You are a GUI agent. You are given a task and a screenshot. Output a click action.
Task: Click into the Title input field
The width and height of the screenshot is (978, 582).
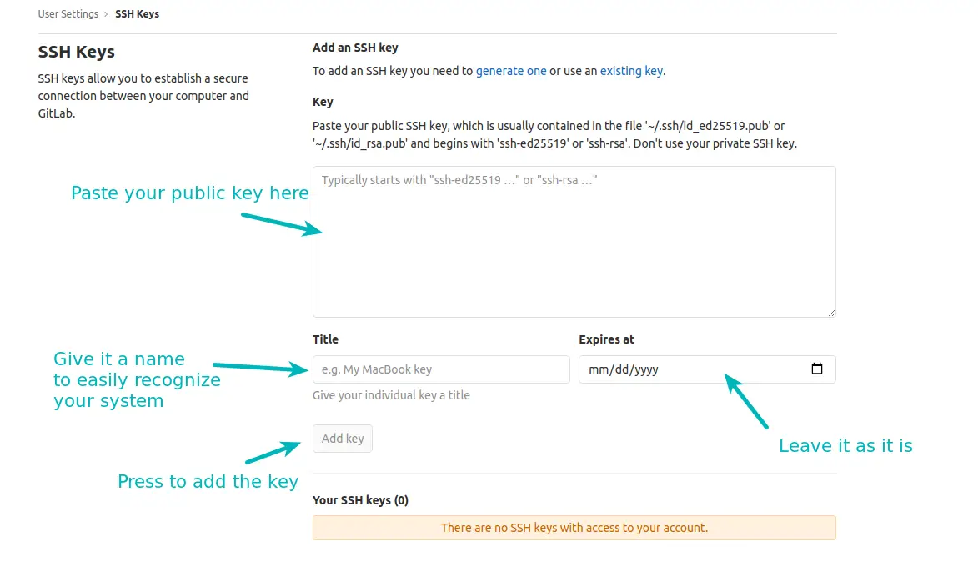tap(441, 369)
